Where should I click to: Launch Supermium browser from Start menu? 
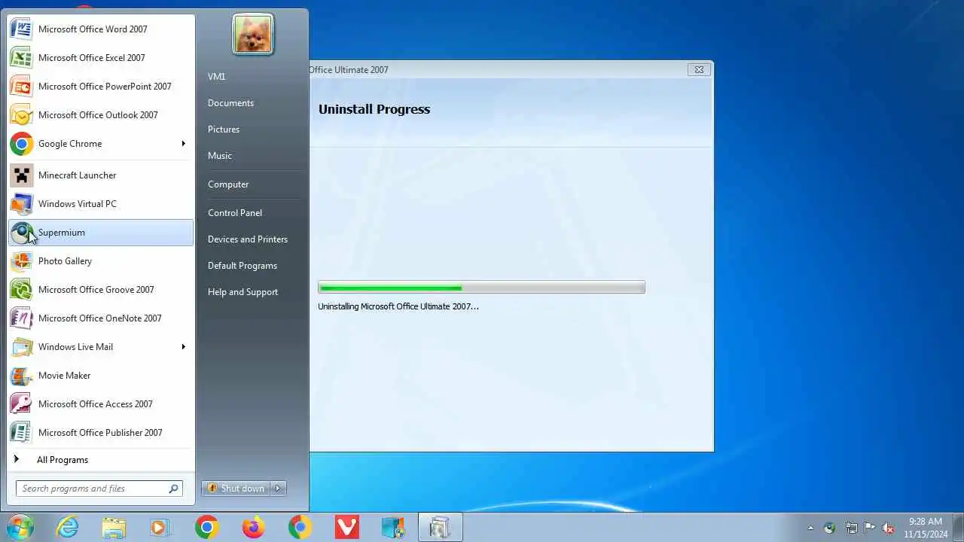(x=100, y=233)
